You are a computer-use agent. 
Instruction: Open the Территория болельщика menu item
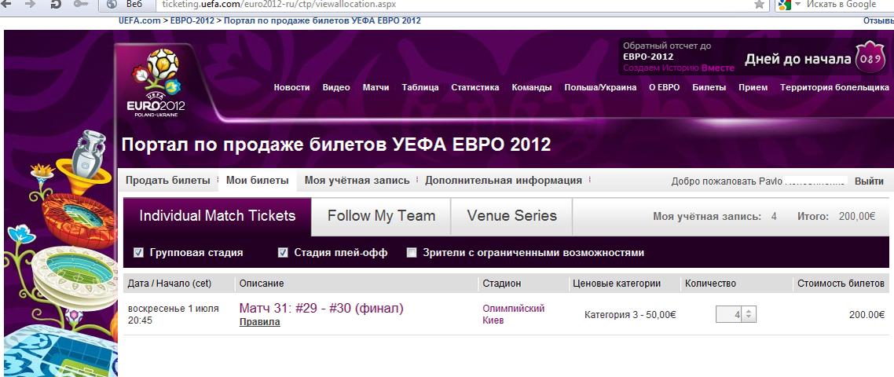click(834, 87)
